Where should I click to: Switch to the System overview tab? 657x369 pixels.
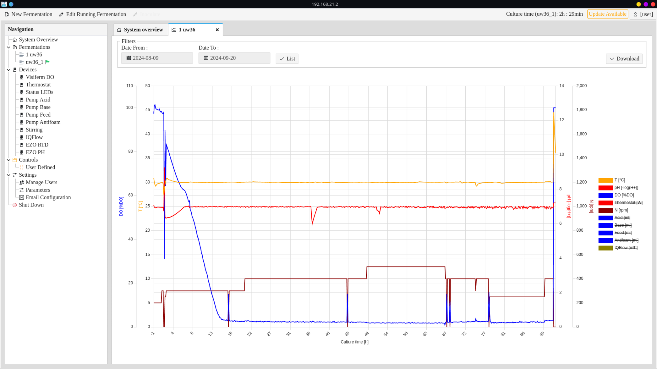(x=140, y=30)
